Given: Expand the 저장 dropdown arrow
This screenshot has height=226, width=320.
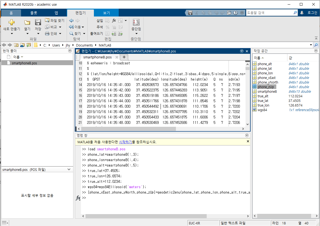Looking at the screenshot, I should (x=38, y=34).
